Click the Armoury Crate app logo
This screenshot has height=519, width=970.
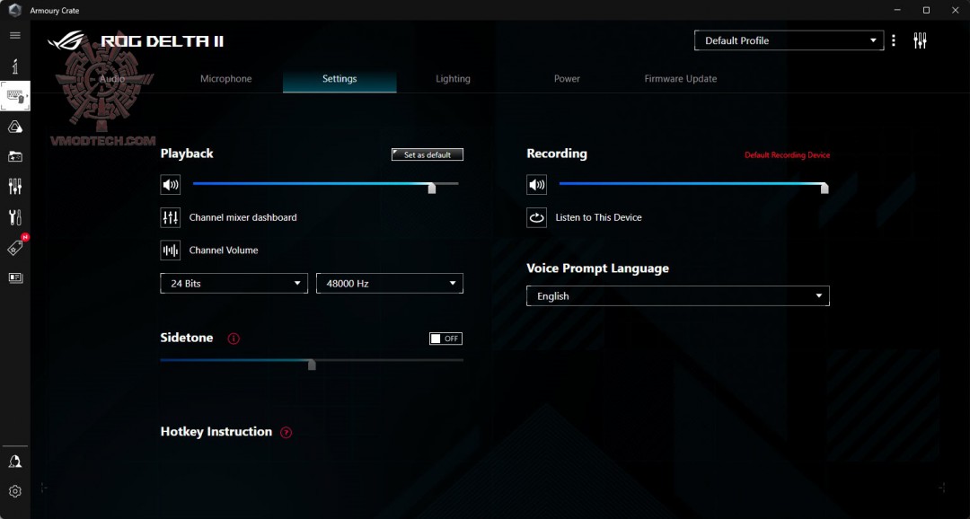pos(15,10)
